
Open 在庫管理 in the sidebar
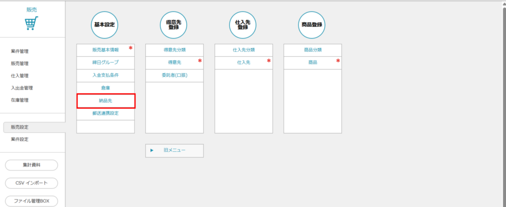tap(20, 100)
